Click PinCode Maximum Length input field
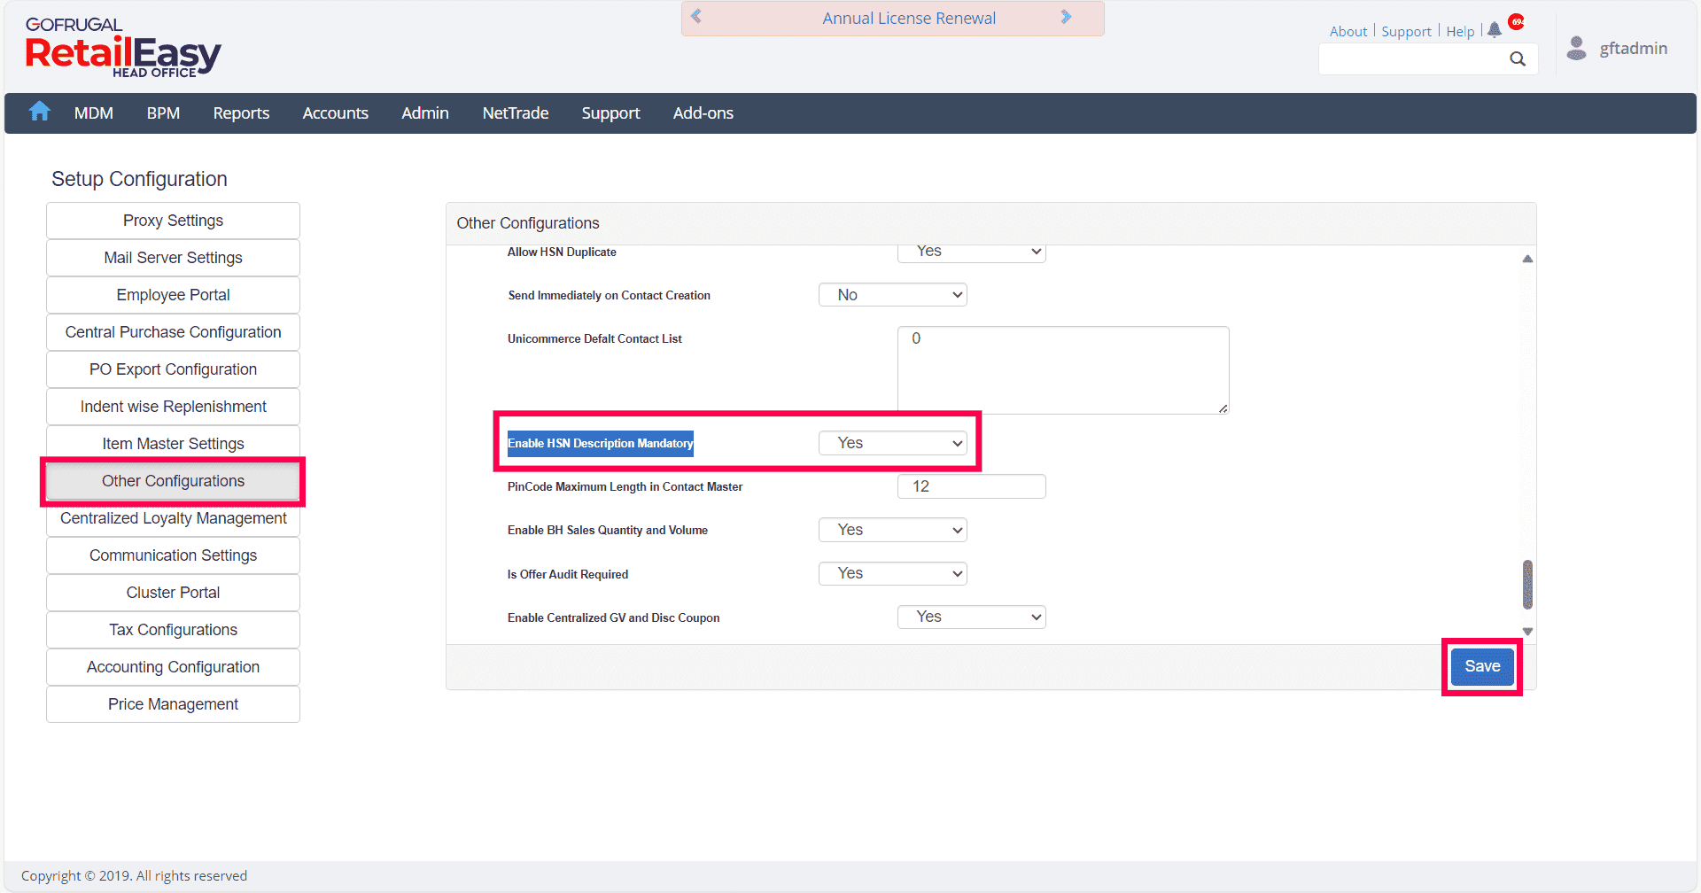This screenshot has width=1701, height=893. [971, 486]
